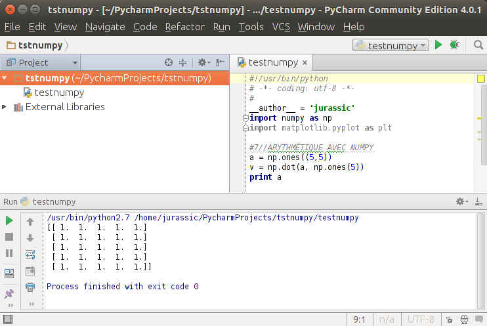Collapse the tstnumpy project tree node
The height and width of the screenshot is (326, 487).
click(5, 78)
